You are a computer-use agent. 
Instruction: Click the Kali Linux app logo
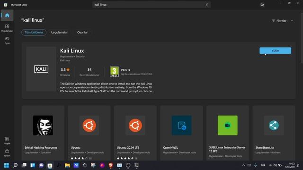click(x=41, y=69)
